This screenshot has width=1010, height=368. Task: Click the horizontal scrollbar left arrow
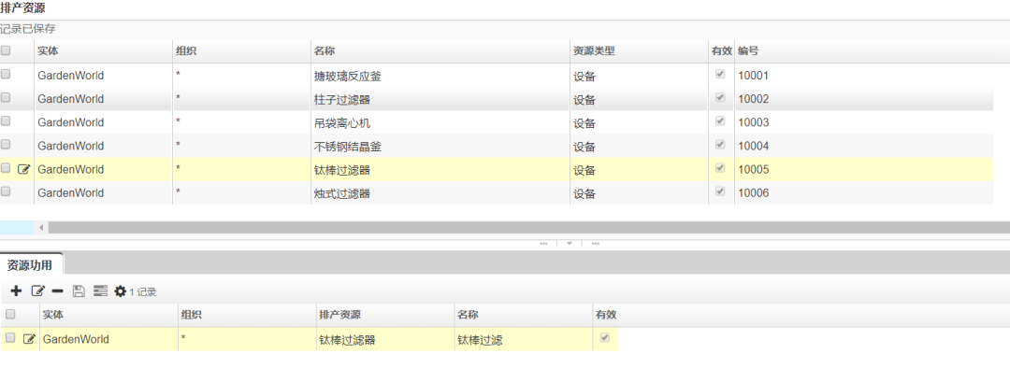coord(41,228)
